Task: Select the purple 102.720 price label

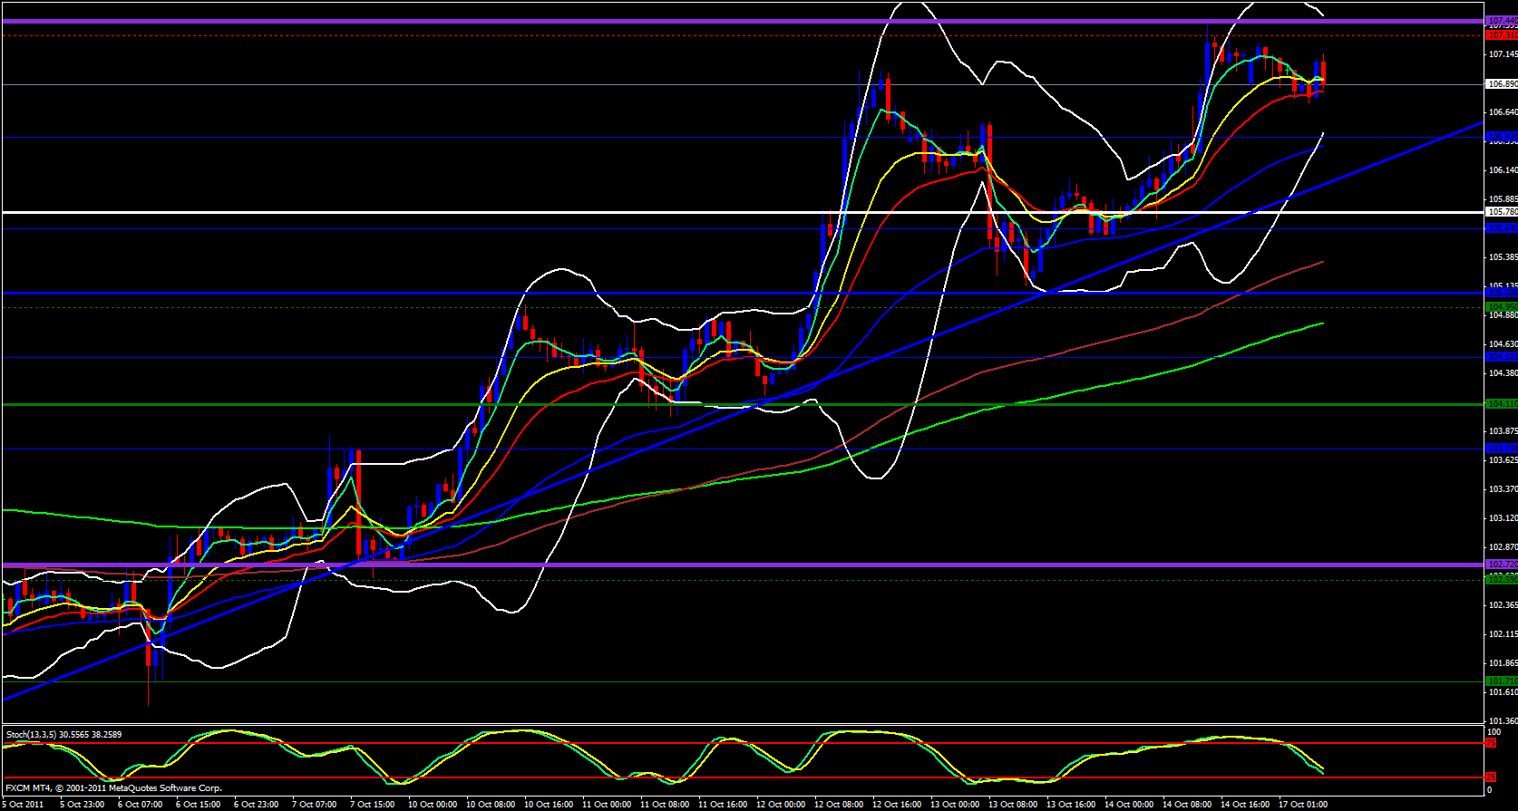Action: [x=1501, y=565]
